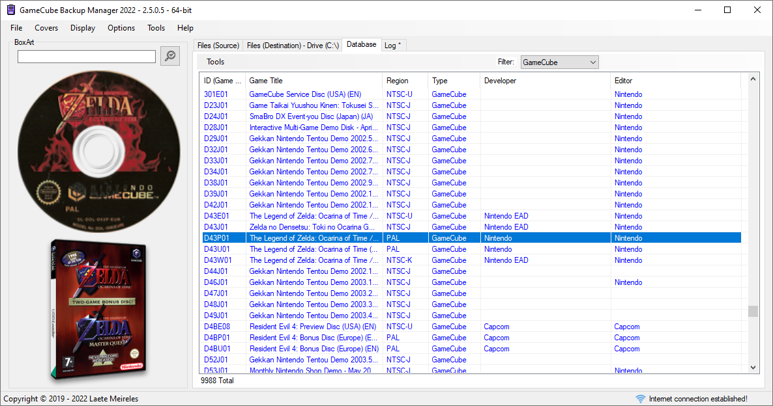Screen dimensions: 773x406
Task: Select row ID D4BP01
Action: click(x=217, y=338)
